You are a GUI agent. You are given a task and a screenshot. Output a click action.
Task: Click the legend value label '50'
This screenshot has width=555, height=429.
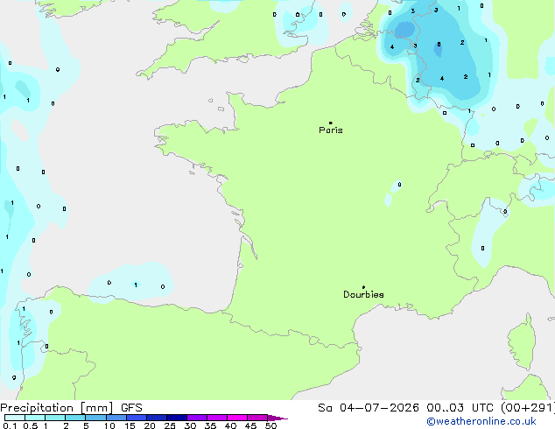pyautogui.click(x=270, y=425)
